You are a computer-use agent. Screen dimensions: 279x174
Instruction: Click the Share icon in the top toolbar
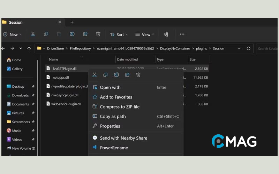click(x=85, y=34)
